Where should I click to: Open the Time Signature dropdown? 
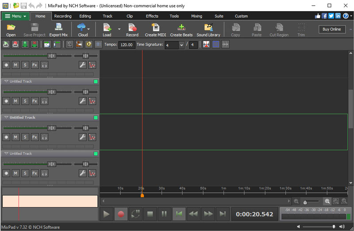181,45
